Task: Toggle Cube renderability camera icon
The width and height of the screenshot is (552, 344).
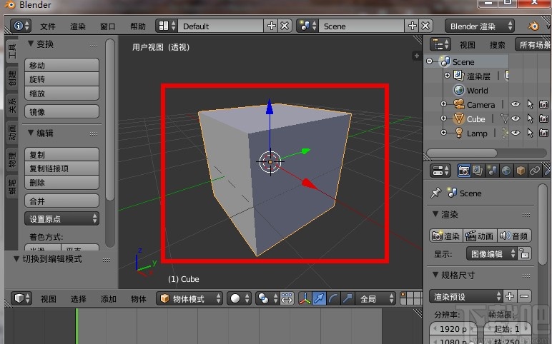Action: 544,118
